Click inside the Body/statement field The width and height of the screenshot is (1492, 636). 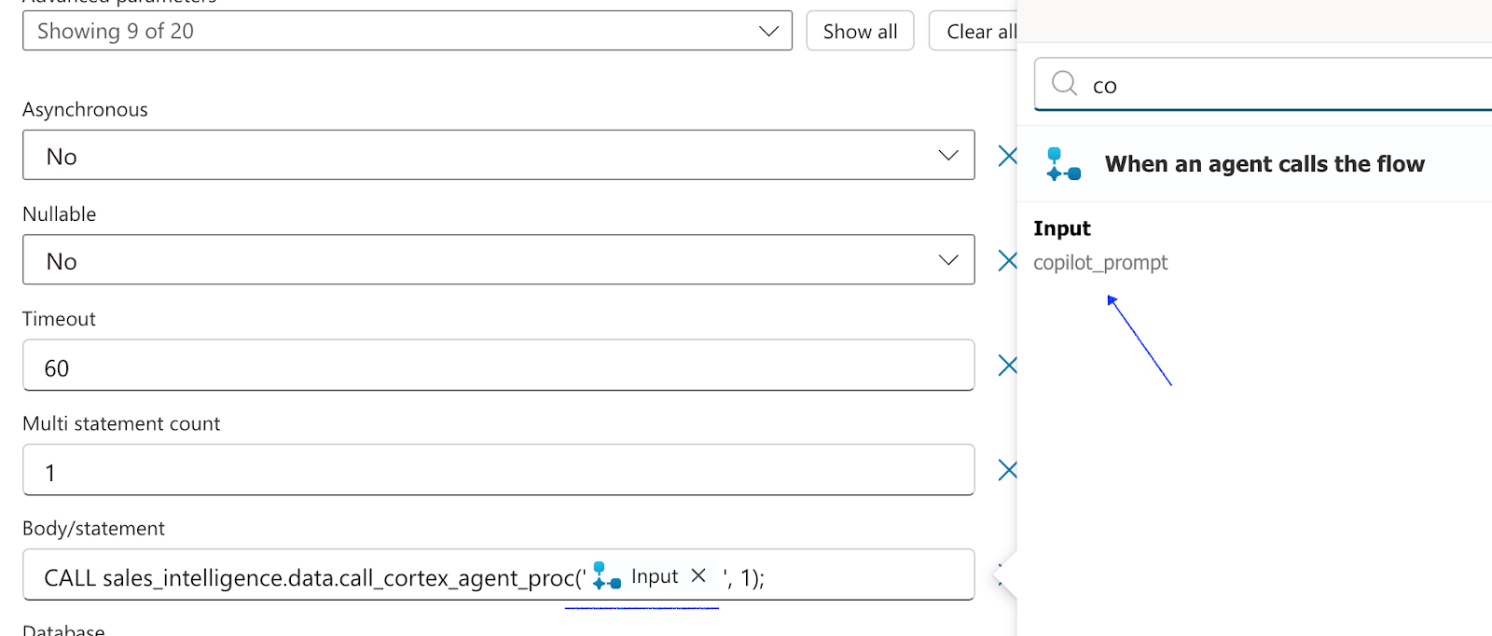tap(499, 574)
